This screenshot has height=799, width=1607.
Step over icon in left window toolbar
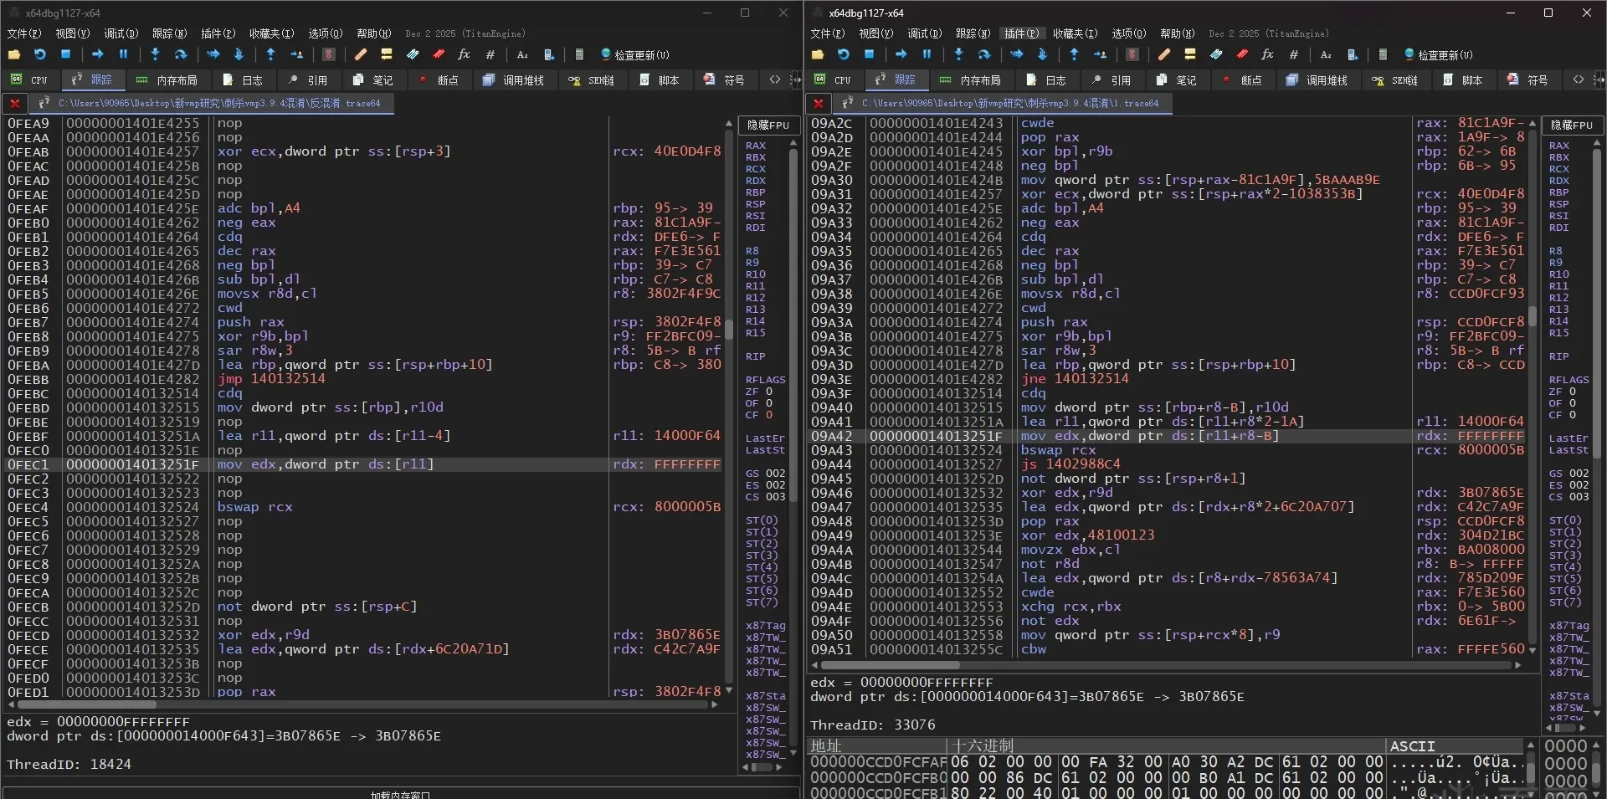tap(181, 54)
